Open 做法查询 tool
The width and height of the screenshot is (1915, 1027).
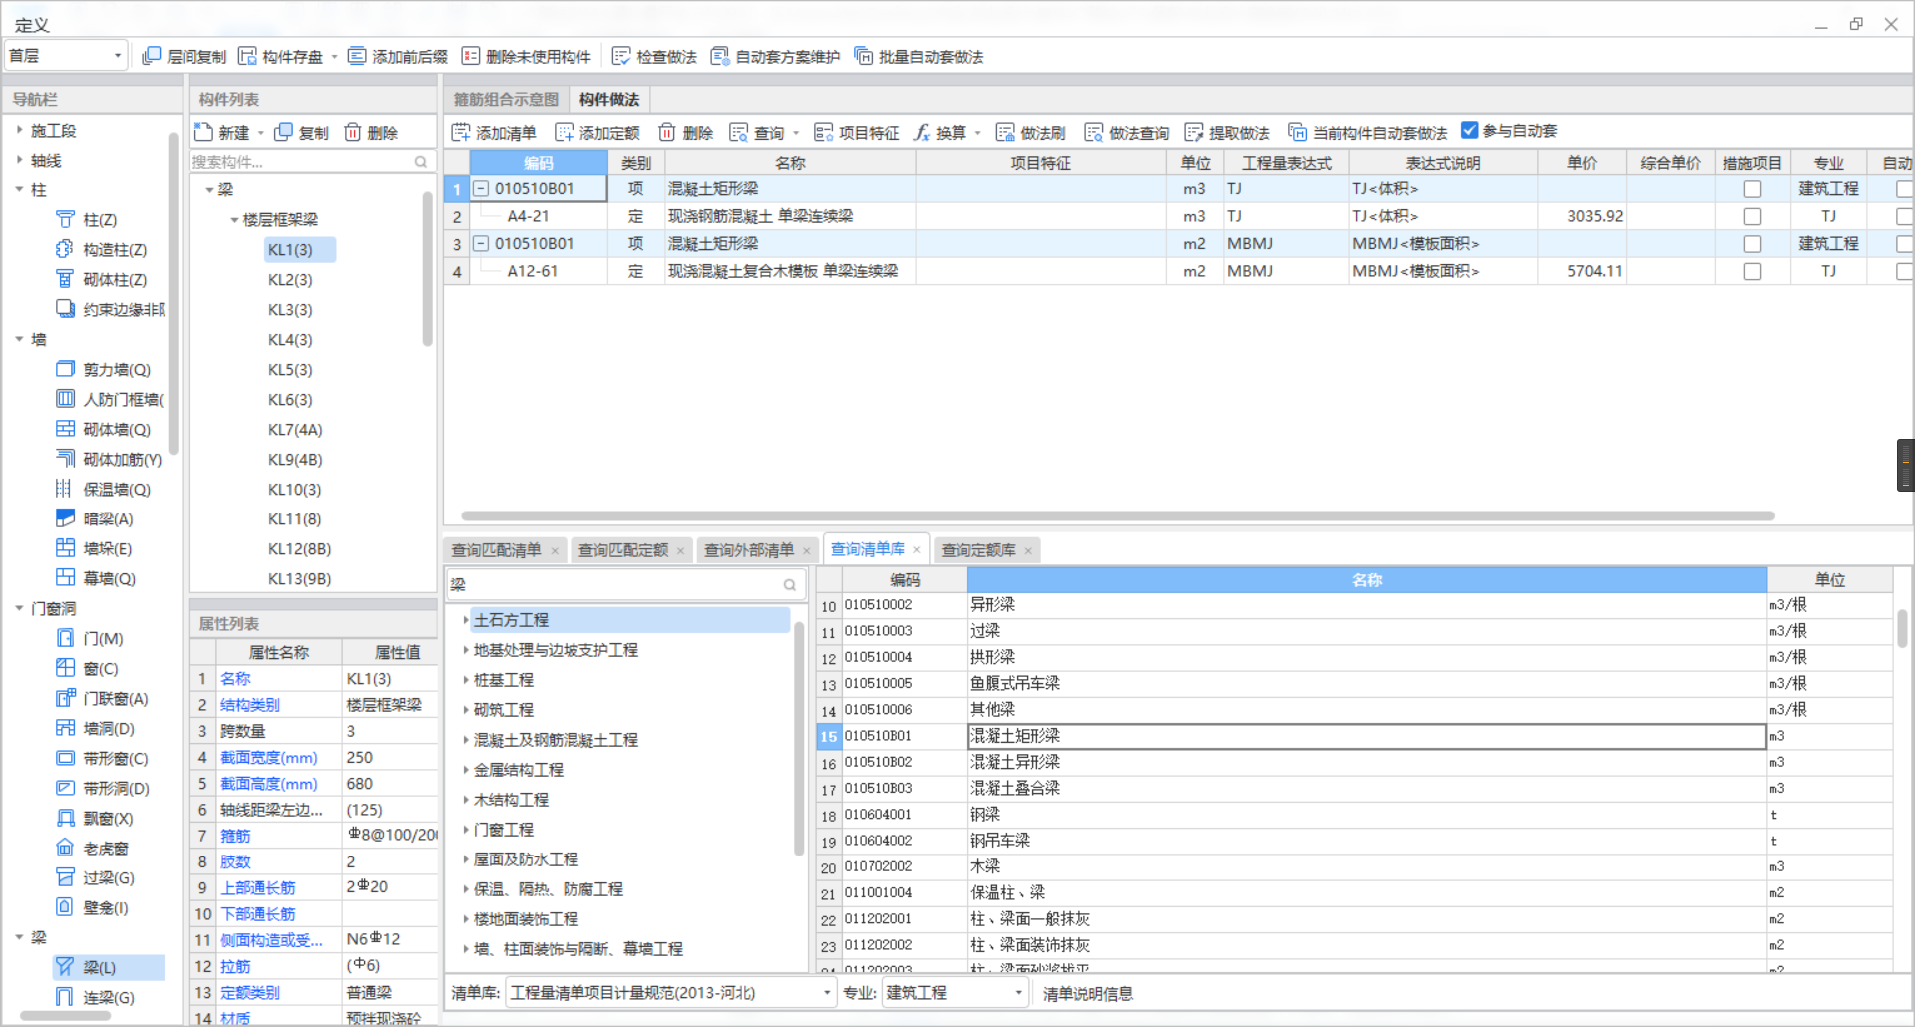(1126, 132)
